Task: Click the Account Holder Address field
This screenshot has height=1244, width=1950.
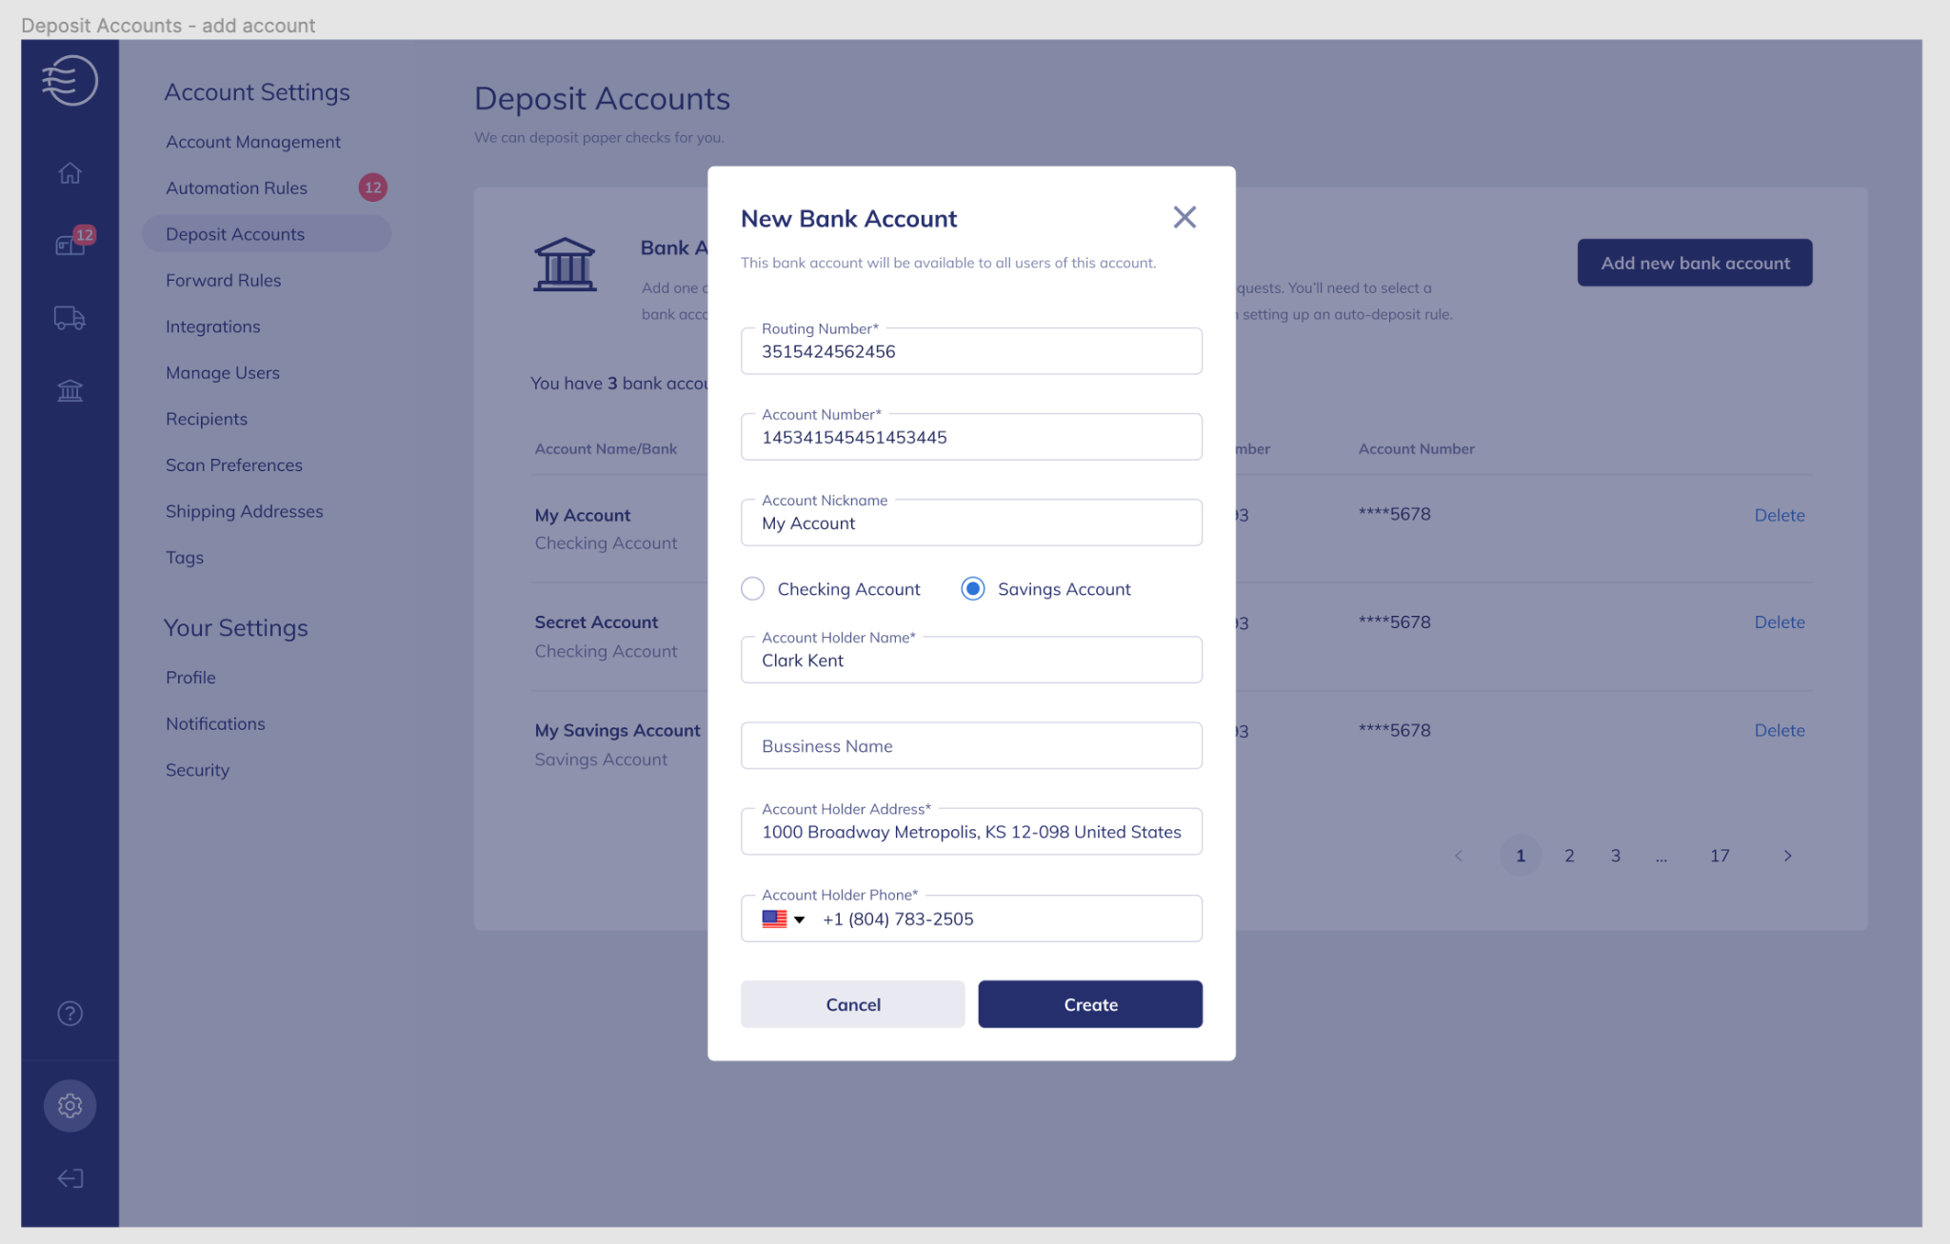Action: [971, 832]
